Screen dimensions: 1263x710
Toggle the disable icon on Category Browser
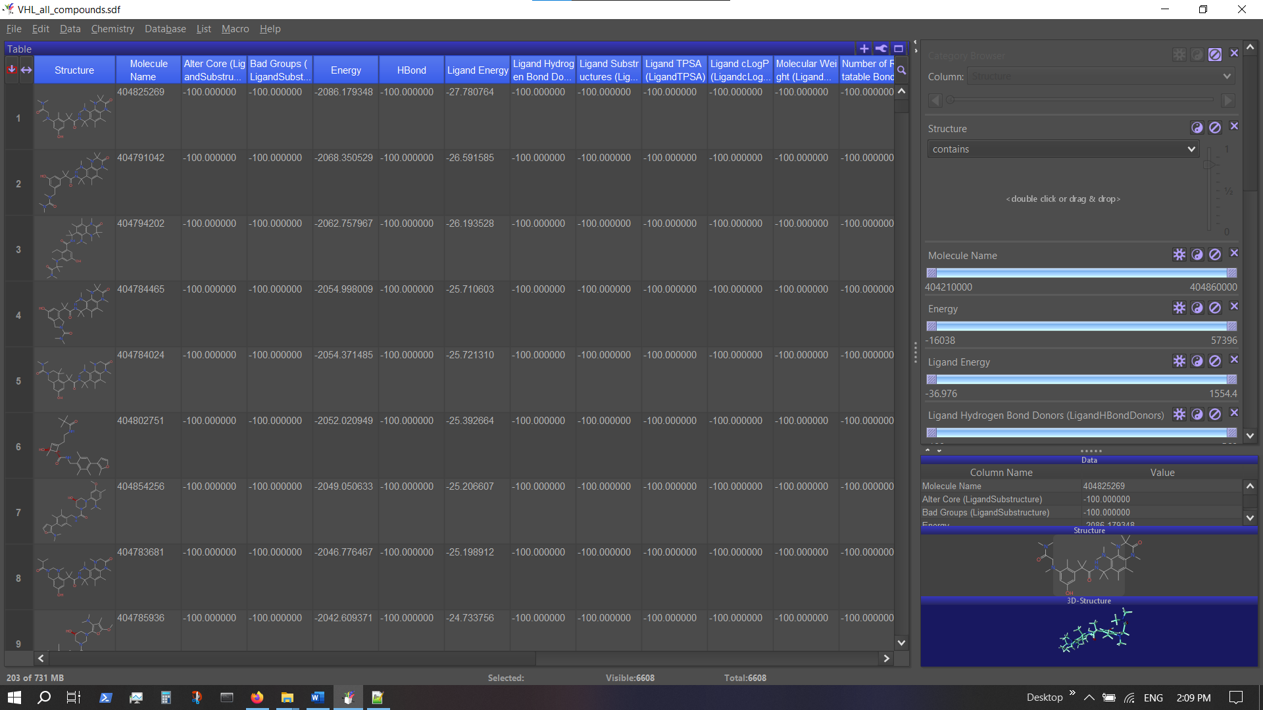[1215, 55]
